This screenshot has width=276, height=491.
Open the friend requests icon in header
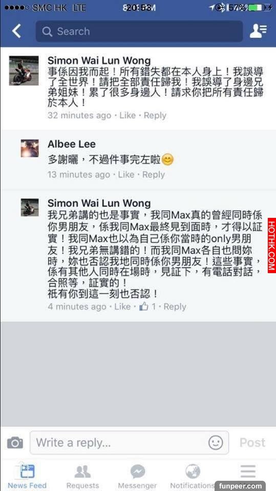[258, 31]
